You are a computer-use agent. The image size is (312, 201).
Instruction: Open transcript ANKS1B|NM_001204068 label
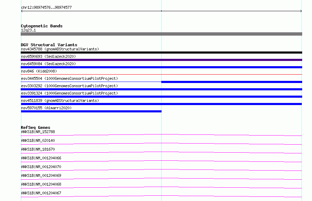(x=41, y=184)
